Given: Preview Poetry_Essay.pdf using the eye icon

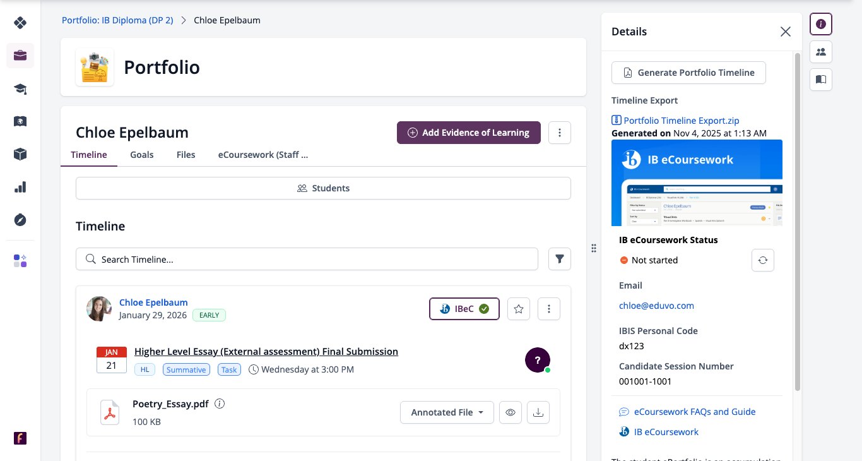Looking at the screenshot, I should [x=511, y=412].
